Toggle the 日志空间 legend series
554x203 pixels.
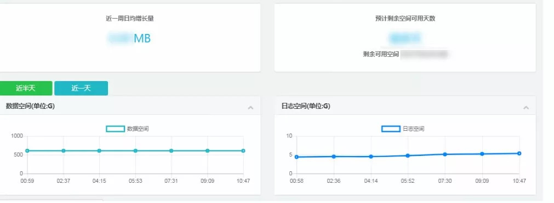[x=403, y=129]
